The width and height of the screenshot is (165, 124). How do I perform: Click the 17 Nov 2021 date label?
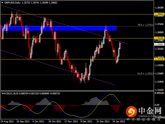coord(71,122)
